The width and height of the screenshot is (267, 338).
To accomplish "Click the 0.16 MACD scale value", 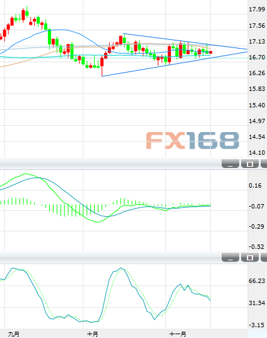I will pyautogui.click(x=255, y=186).
